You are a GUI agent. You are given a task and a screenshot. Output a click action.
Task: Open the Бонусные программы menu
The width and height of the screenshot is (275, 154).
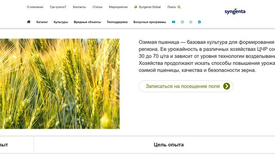coord(150,22)
